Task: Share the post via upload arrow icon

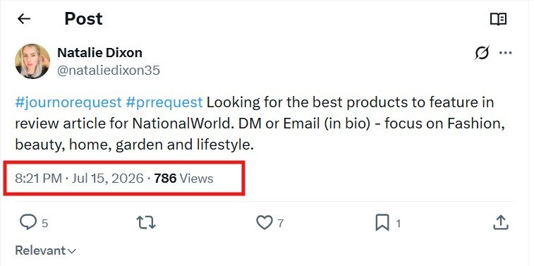Action: click(x=501, y=222)
